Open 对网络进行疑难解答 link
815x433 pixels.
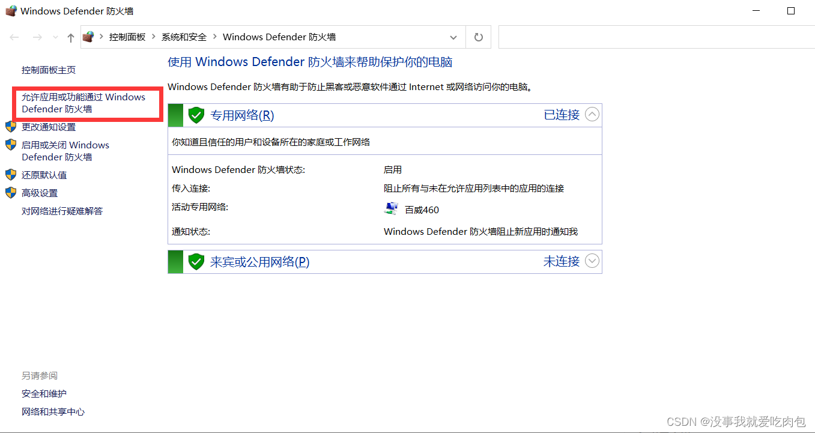(62, 211)
